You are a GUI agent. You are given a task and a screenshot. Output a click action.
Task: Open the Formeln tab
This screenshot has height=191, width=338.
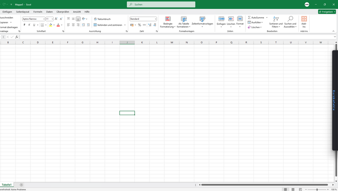pos(38,12)
